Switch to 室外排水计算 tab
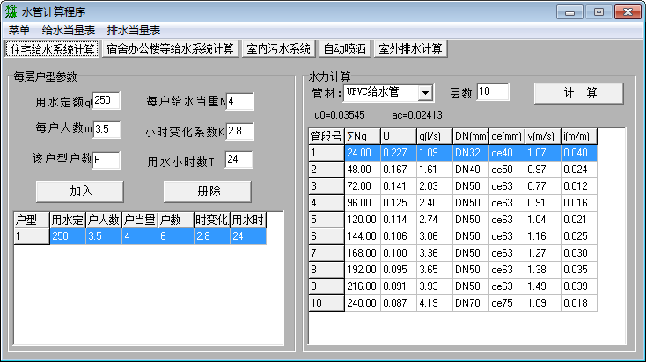 411,48
